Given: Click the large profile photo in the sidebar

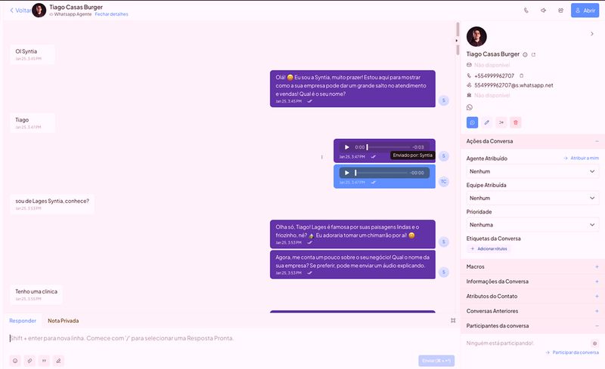Looking at the screenshot, I should point(476,36).
